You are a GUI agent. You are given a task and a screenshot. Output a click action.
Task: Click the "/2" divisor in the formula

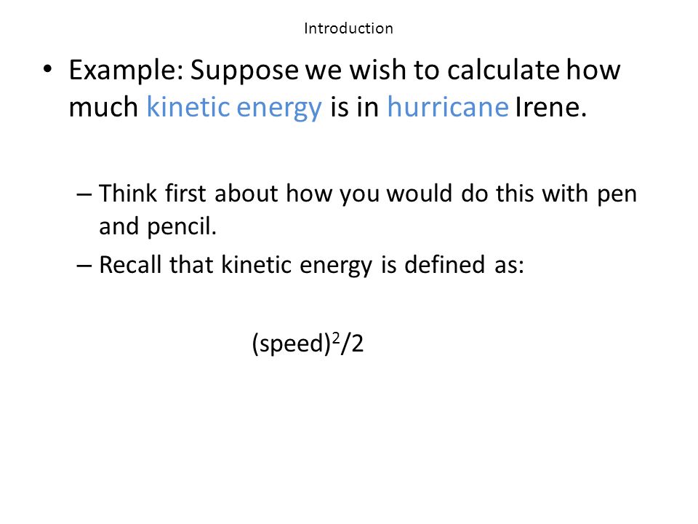(353, 344)
